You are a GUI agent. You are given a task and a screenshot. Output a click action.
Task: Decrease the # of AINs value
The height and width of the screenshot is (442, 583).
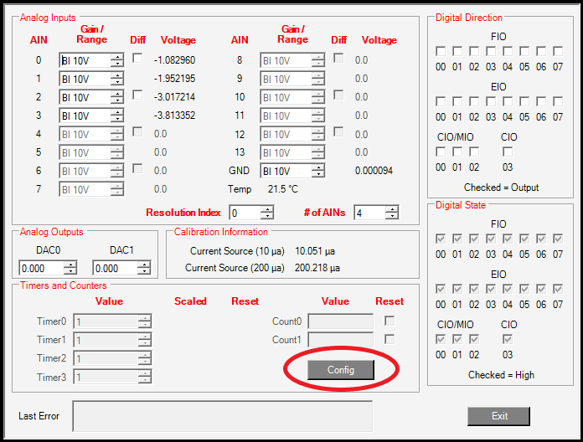391,216
